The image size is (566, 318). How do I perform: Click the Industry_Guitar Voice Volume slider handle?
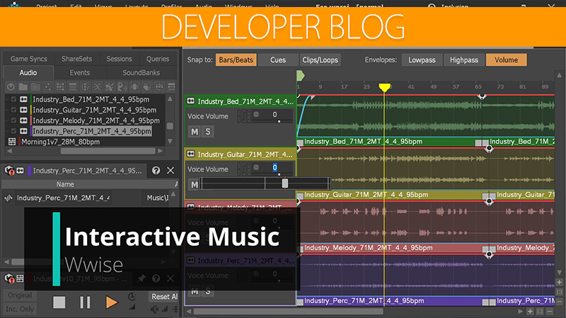[x=285, y=183]
